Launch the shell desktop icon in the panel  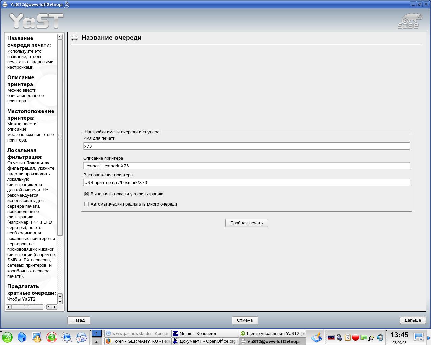pyautogui.click(x=37, y=337)
